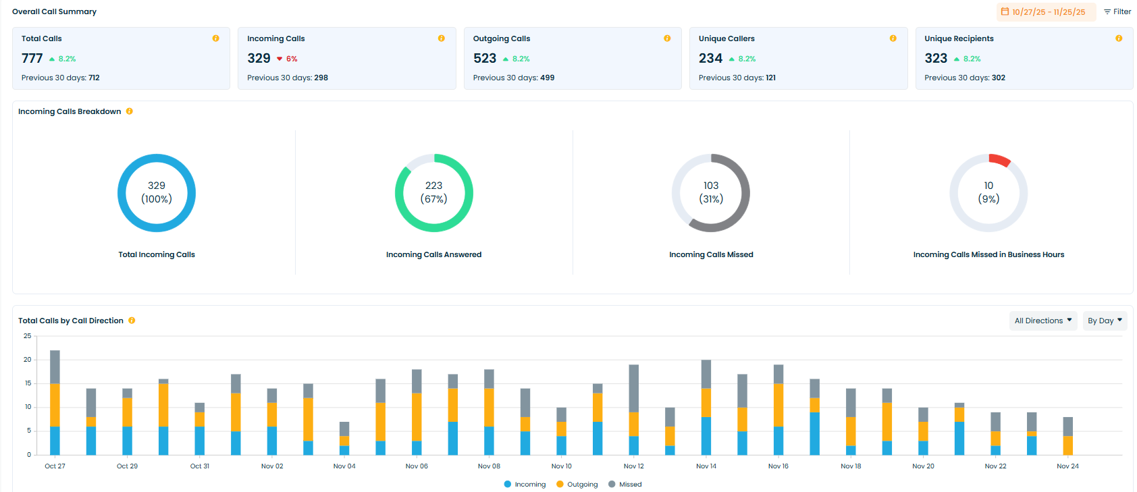Click info icon on Unique Callers card
Image resolution: width=1137 pixels, height=492 pixels.
click(x=893, y=38)
